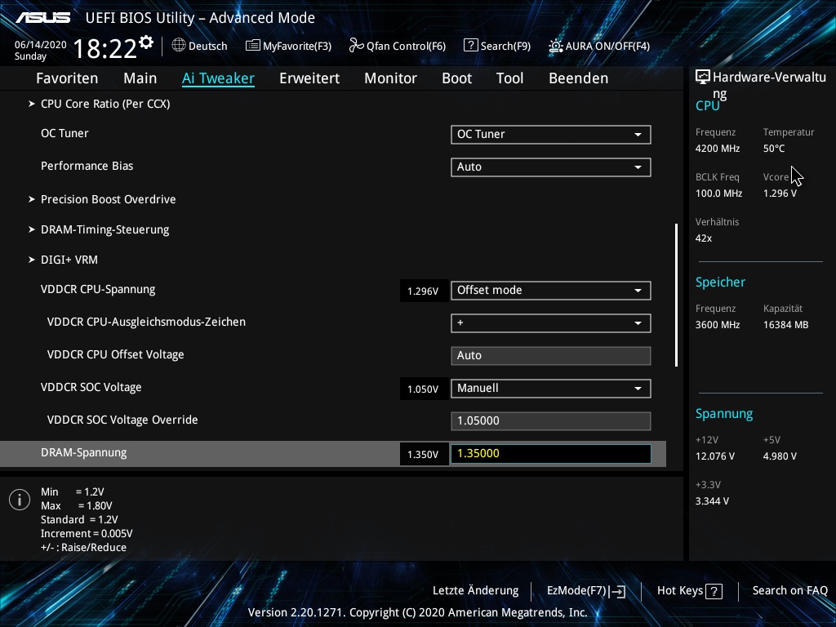836x627 pixels.
Task: Click the Increment = 0.005V help line
Action: click(87, 534)
